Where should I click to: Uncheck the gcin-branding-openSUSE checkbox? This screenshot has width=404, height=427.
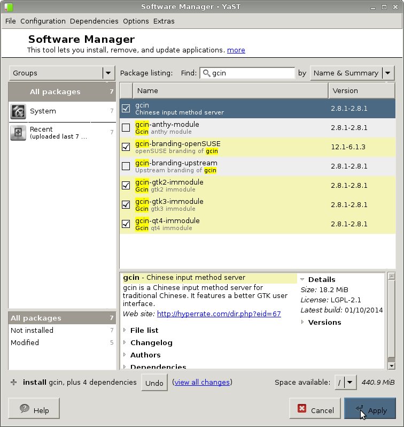(x=126, y=147)
